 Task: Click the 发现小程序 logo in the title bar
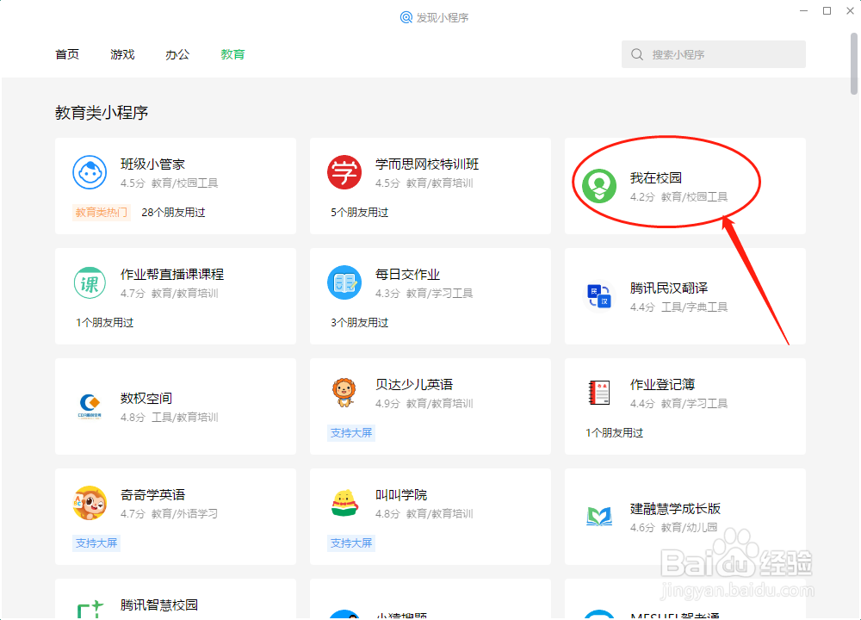coord(406,17)
